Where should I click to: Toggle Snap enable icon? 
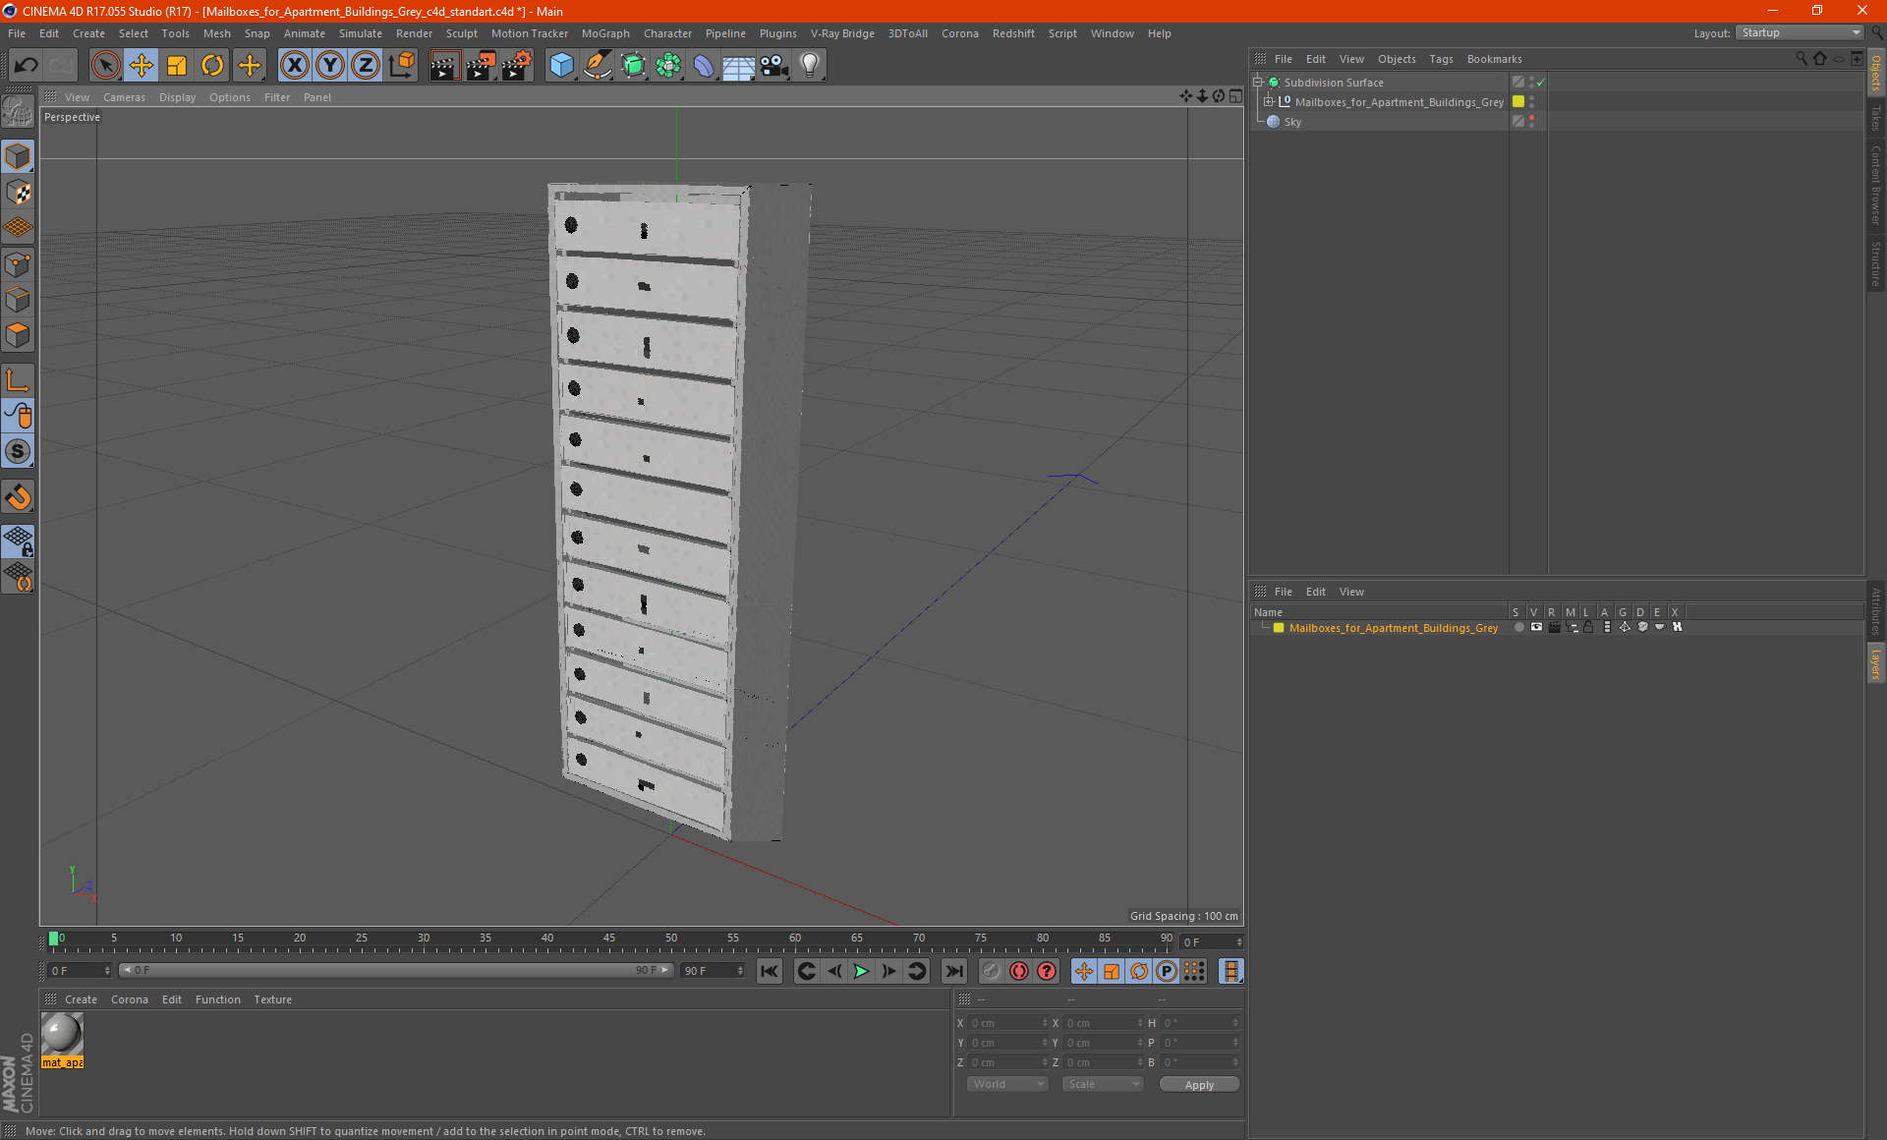point(18,451)
